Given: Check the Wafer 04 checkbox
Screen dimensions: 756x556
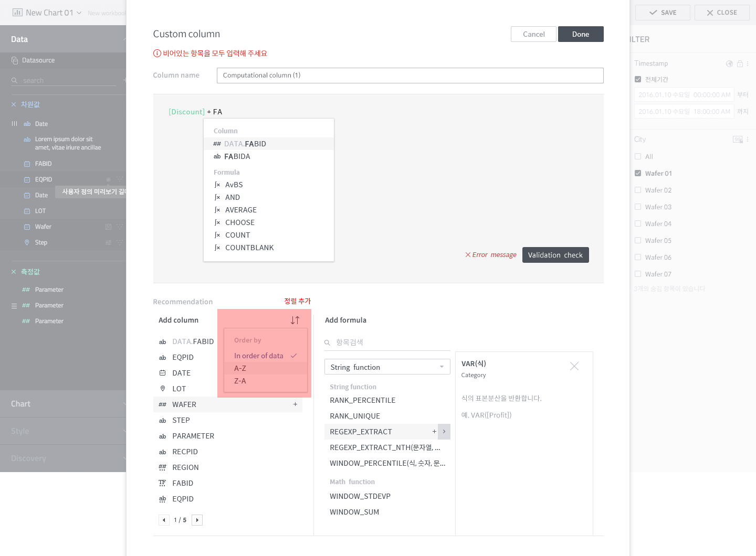Looking at the screenshot, I should pos(638,223).
